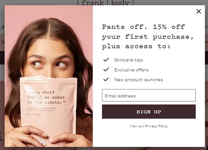The width and height of the screenshot is (208, 150).
Task: Focus the Email address field
Action: [x=149, y=95]
